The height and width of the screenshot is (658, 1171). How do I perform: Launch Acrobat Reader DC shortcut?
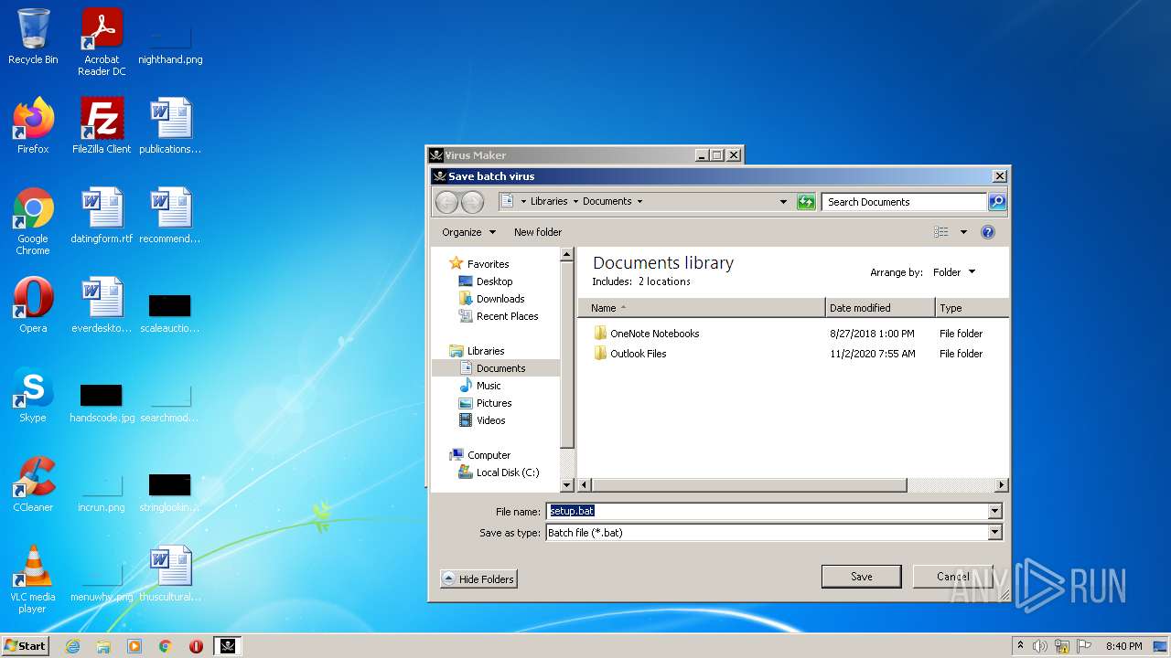(x=102, y=42)
